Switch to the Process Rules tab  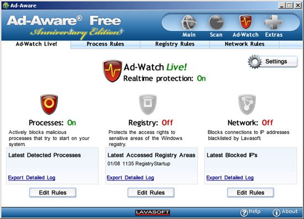tap(105, 44)
